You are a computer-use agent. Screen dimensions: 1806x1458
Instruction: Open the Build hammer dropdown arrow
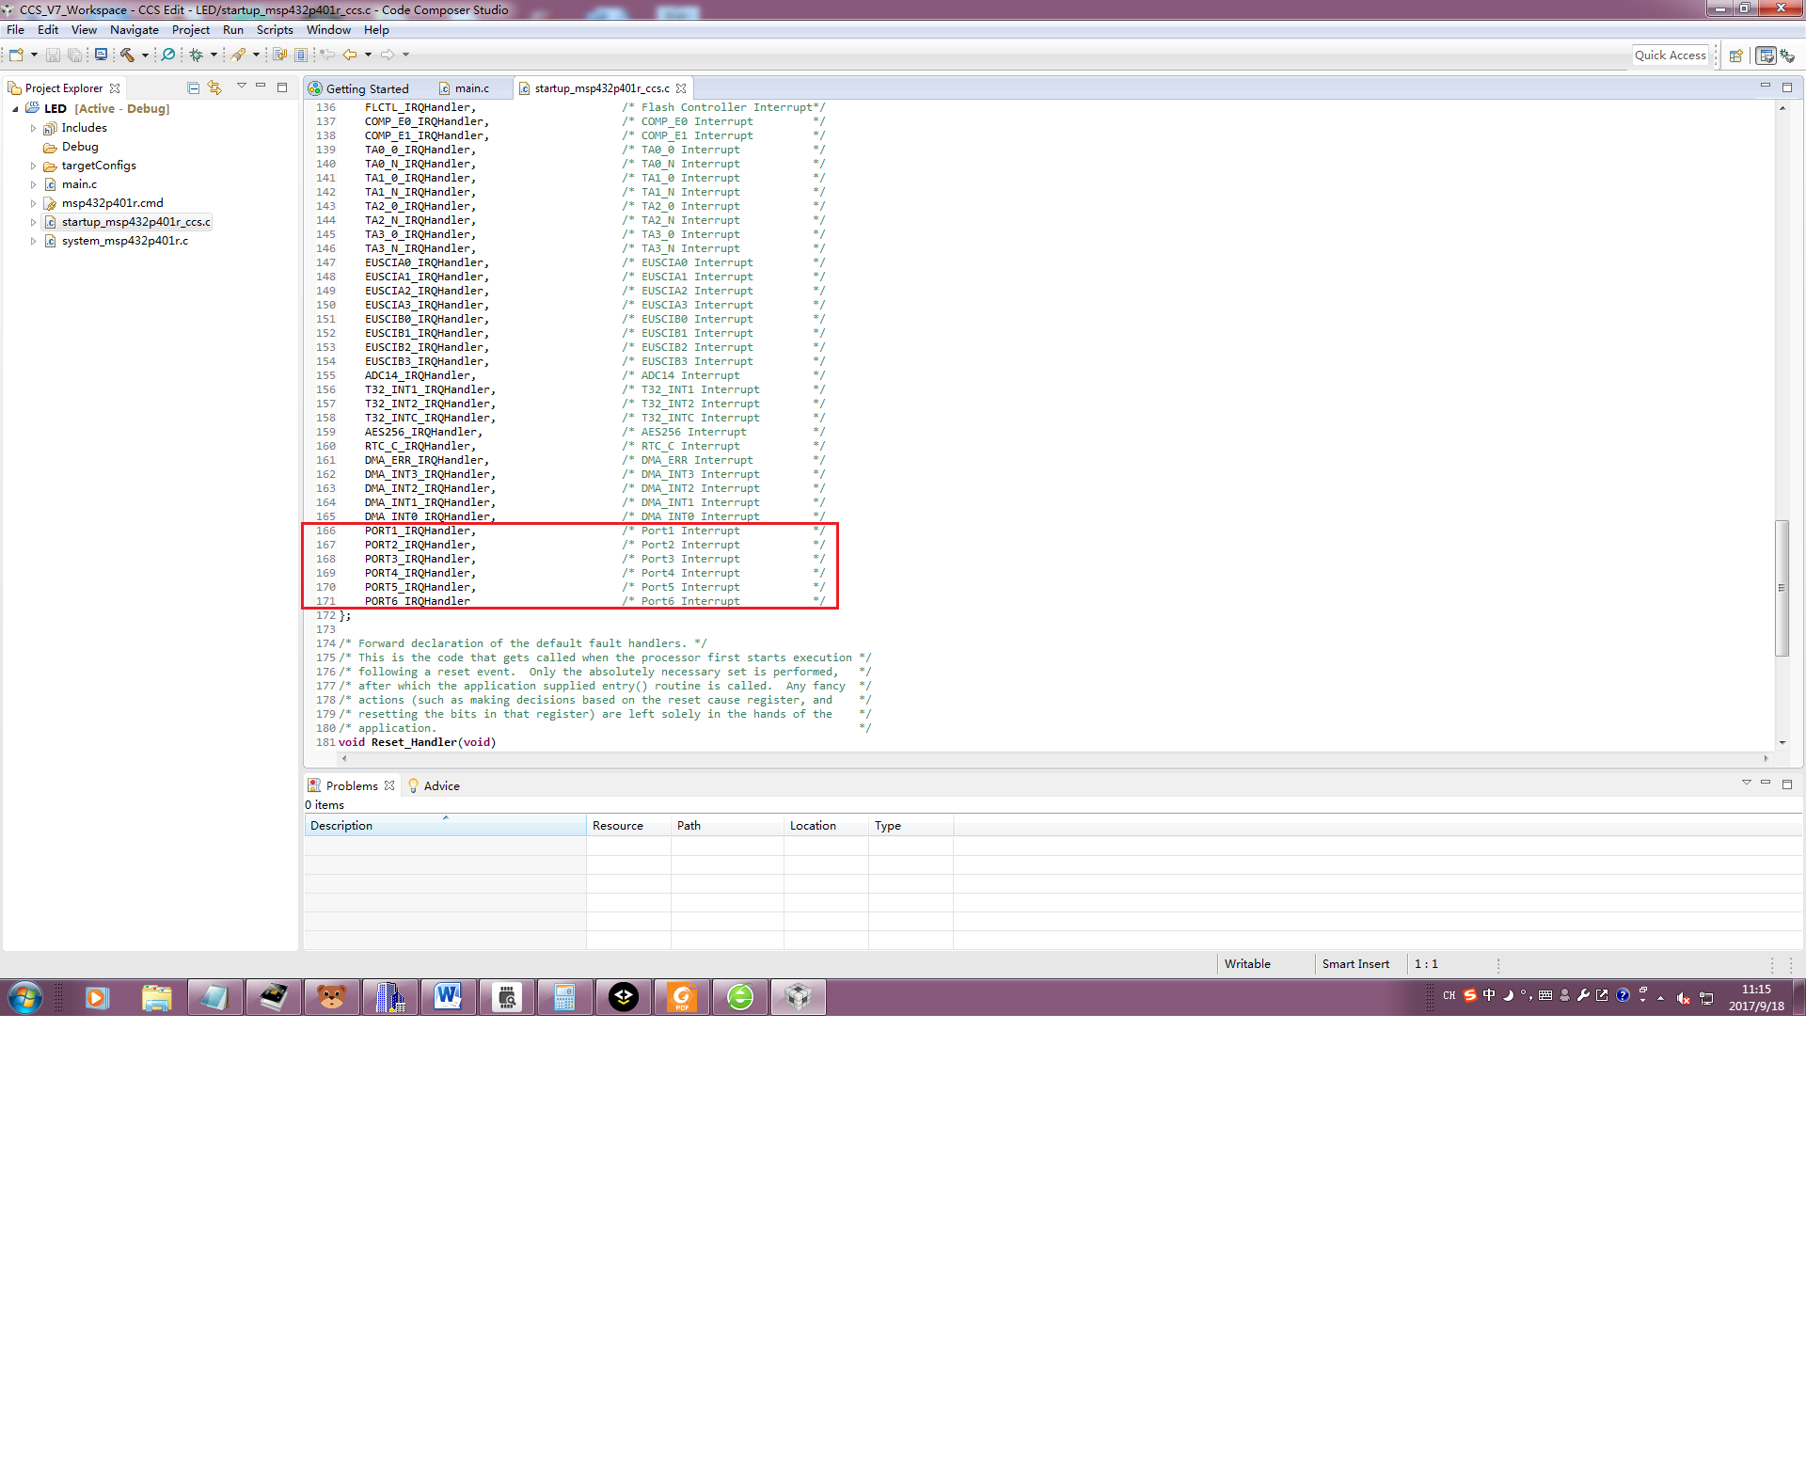(145, 55)
